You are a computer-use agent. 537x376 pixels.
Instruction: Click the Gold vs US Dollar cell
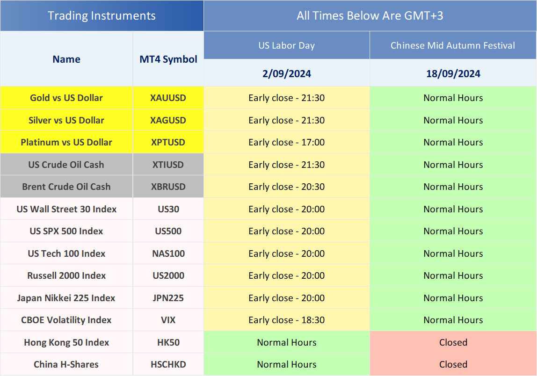(x=66, y=98)
